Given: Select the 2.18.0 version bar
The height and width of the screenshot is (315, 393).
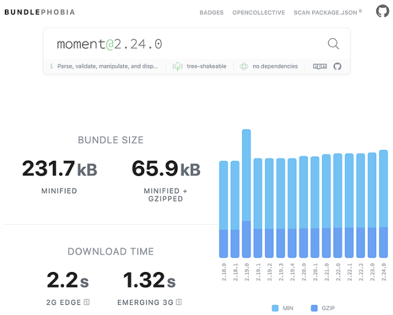Looking at the screenshot, I should coord(224,210).
